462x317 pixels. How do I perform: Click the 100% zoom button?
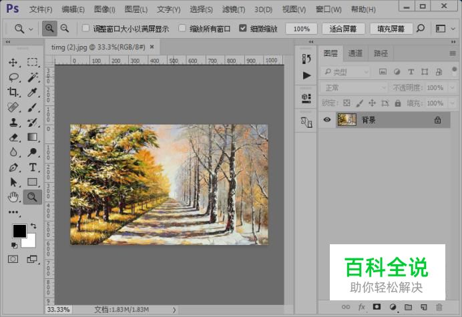(x=301, y=29)
